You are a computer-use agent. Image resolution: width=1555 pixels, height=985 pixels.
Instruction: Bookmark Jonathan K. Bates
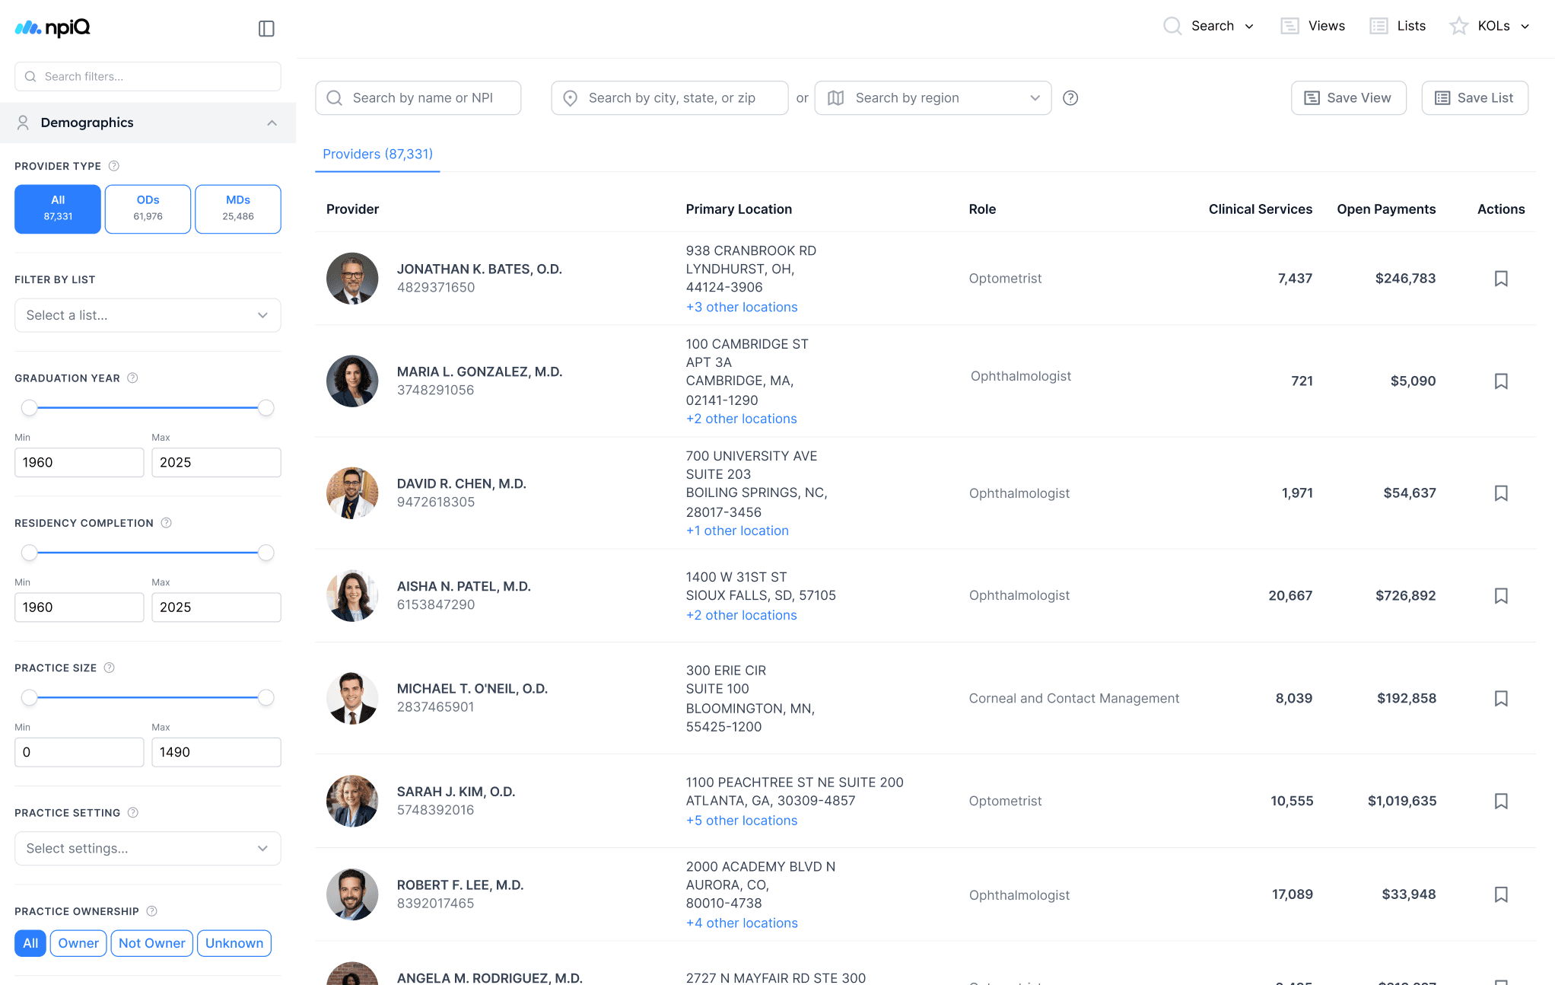coord(1501,279)
